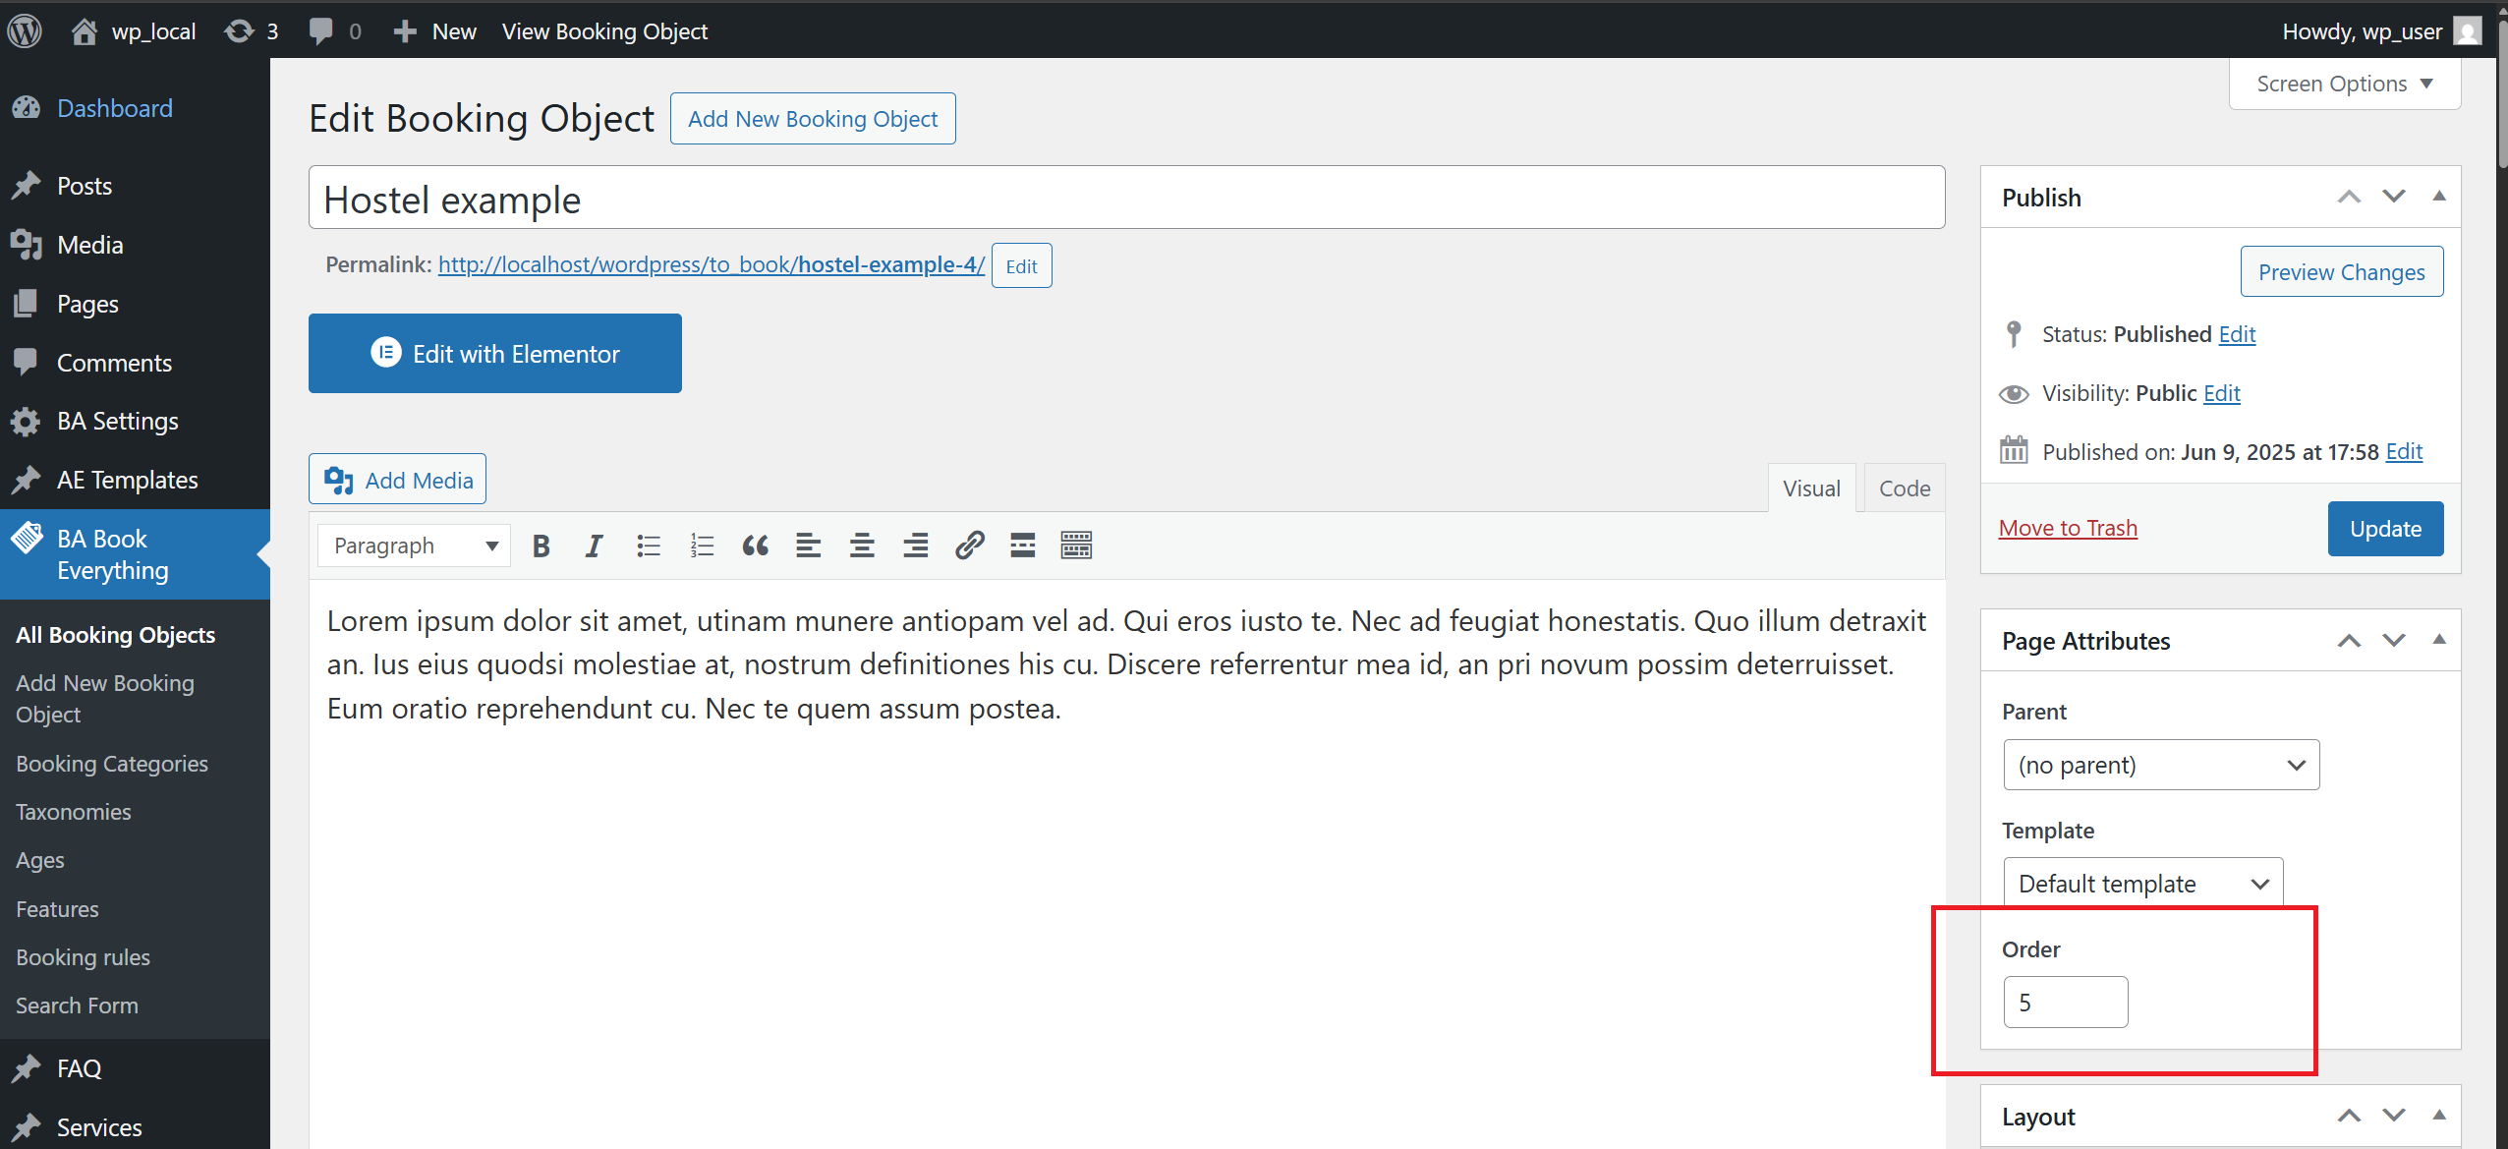Toggle Italic text formatting

[x=594, y=546]
